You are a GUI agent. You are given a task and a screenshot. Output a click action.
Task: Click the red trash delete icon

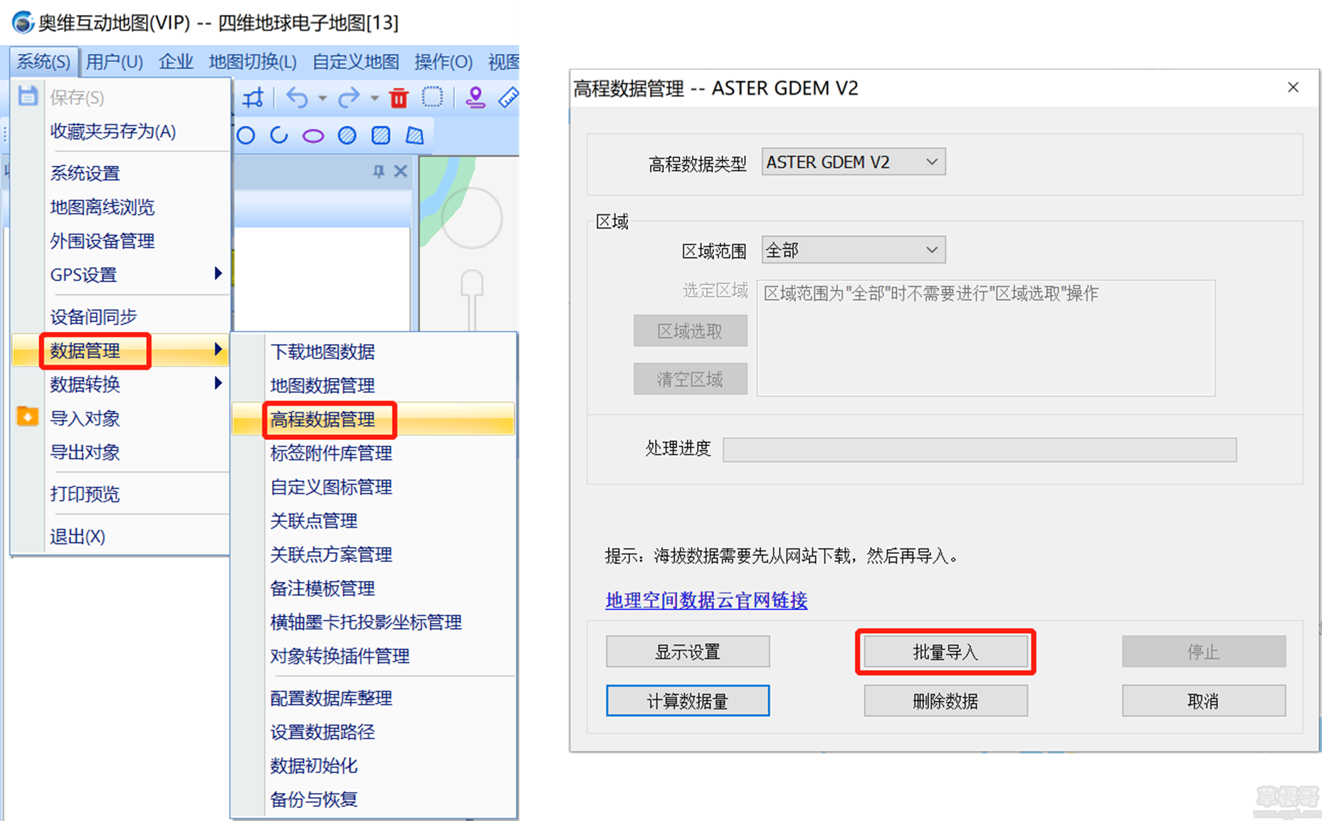point(399,98)
